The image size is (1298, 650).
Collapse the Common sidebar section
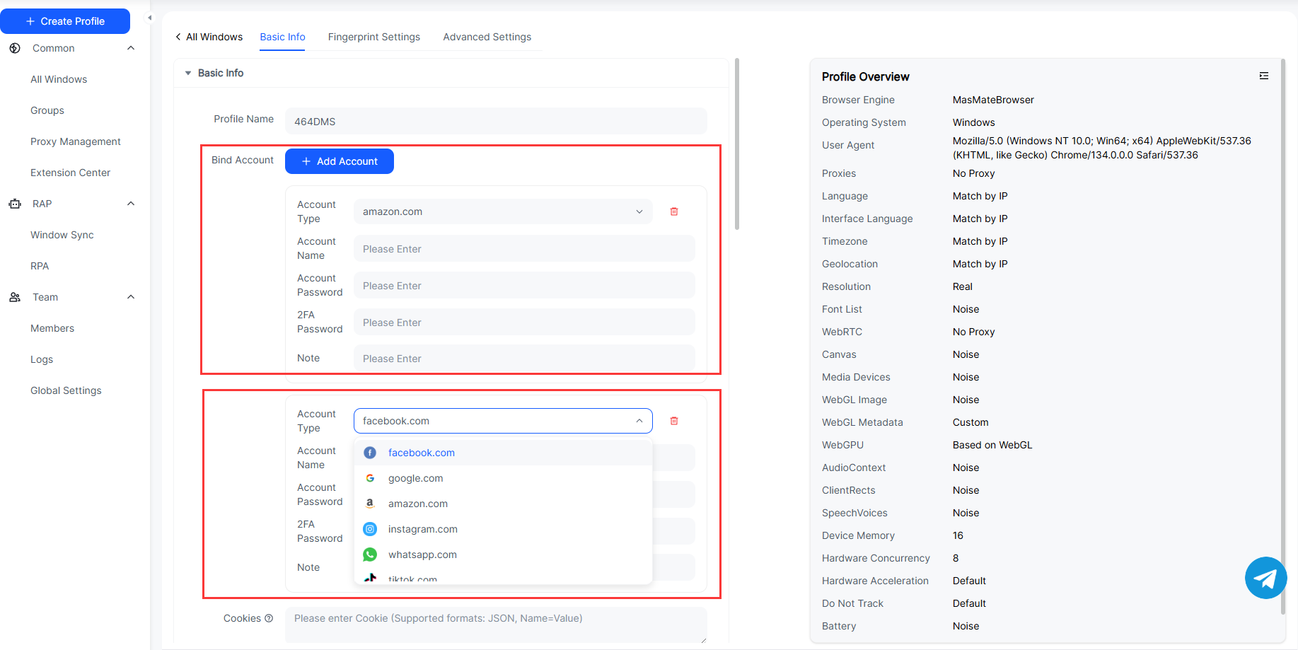[x=131, y=48]
